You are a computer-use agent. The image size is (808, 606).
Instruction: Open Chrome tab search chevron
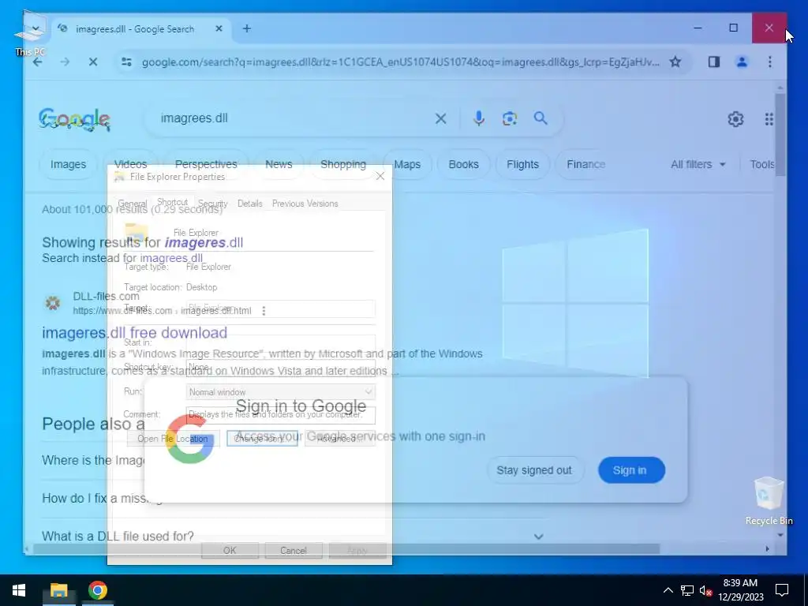pos(35,28)
